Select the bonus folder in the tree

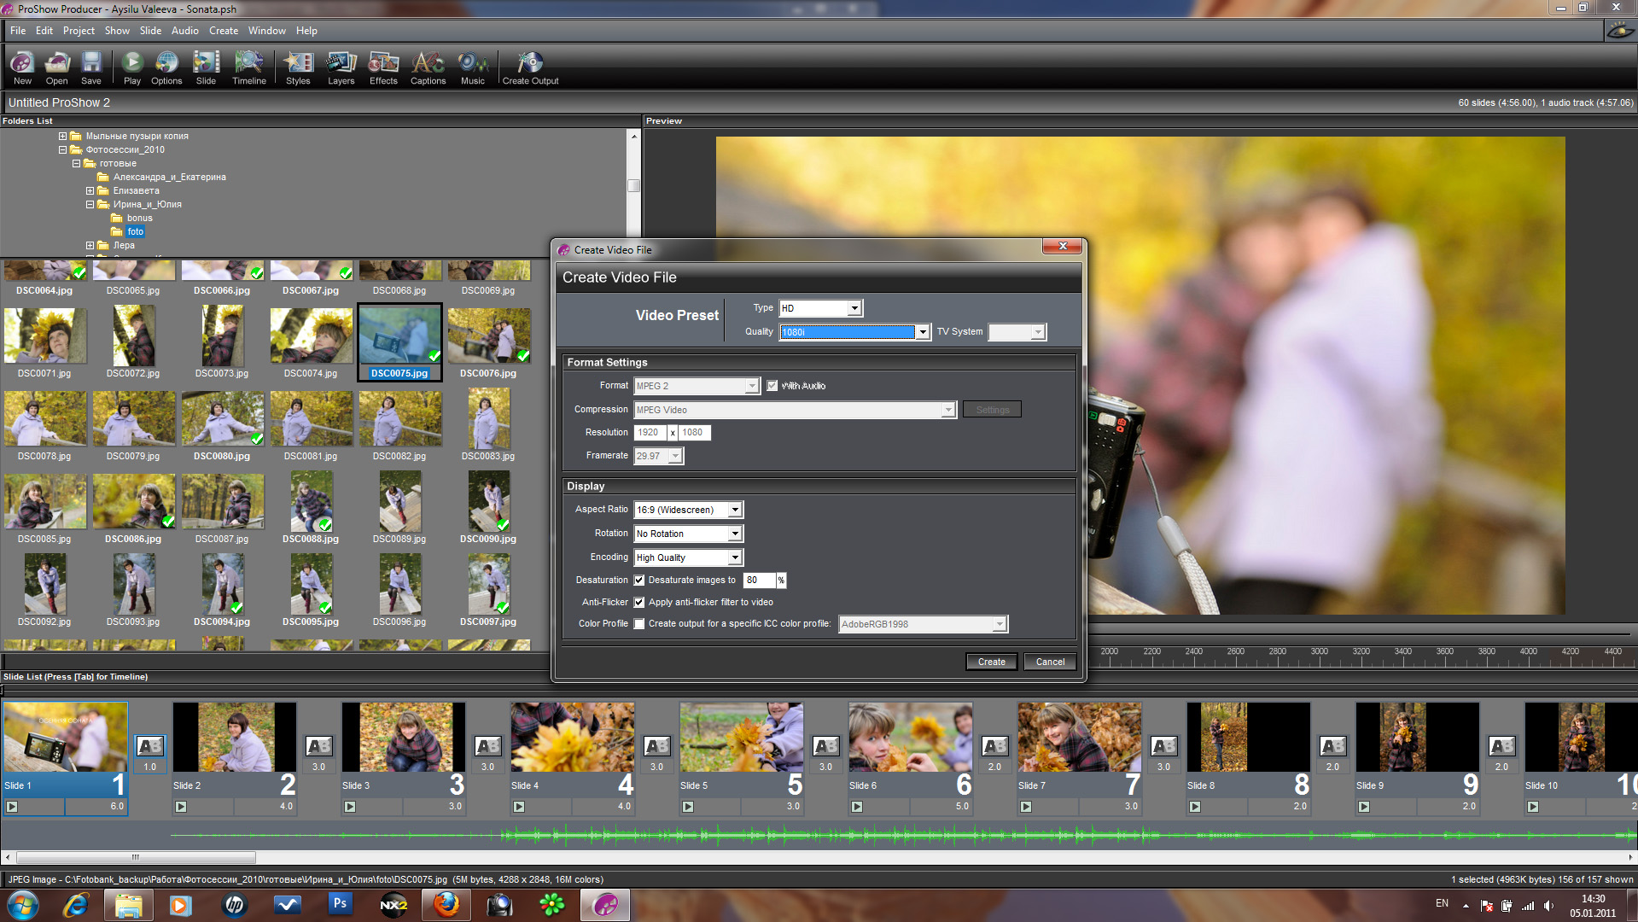point(139,219)
